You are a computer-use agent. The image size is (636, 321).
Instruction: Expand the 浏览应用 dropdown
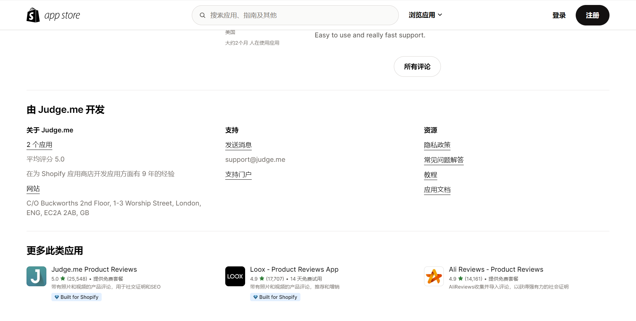click(x=425, y=15)
